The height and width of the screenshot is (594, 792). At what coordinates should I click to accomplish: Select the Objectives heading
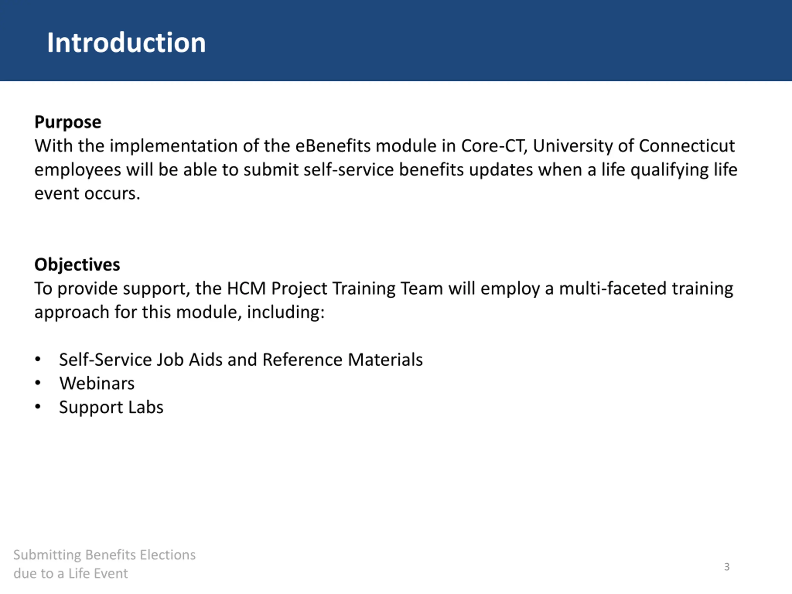point(77,265)
